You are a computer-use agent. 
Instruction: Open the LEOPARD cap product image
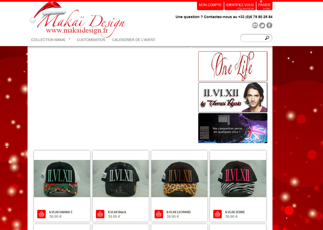[x=179, y=179]
